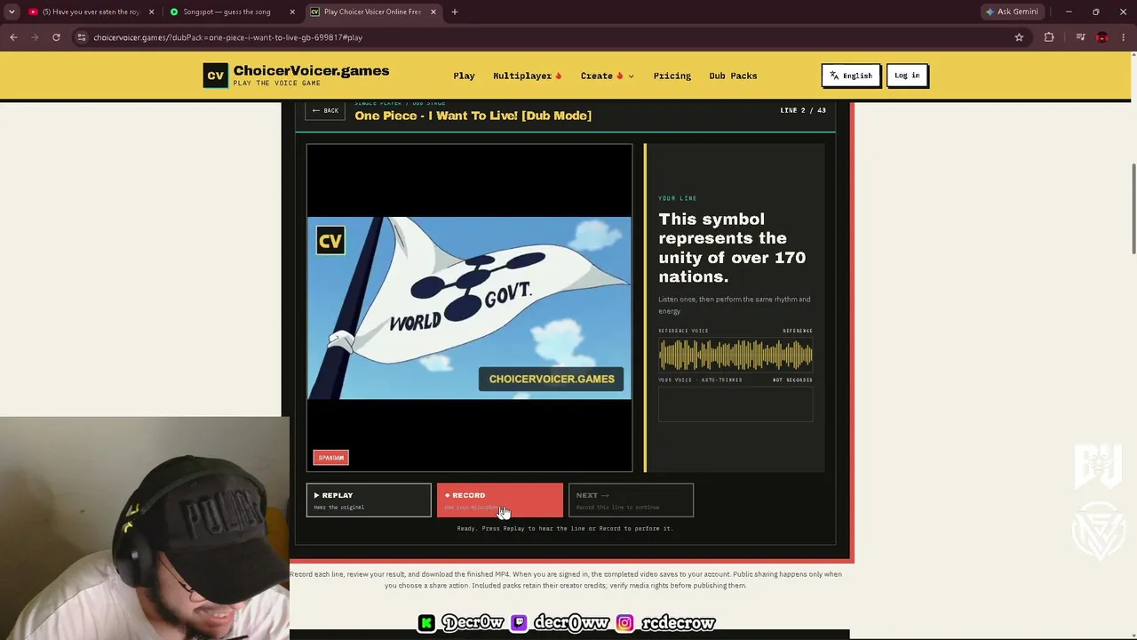The image size is (1137, 640).
Task: Close the YouTube browser tab
Action: click(x=151, y=12)
